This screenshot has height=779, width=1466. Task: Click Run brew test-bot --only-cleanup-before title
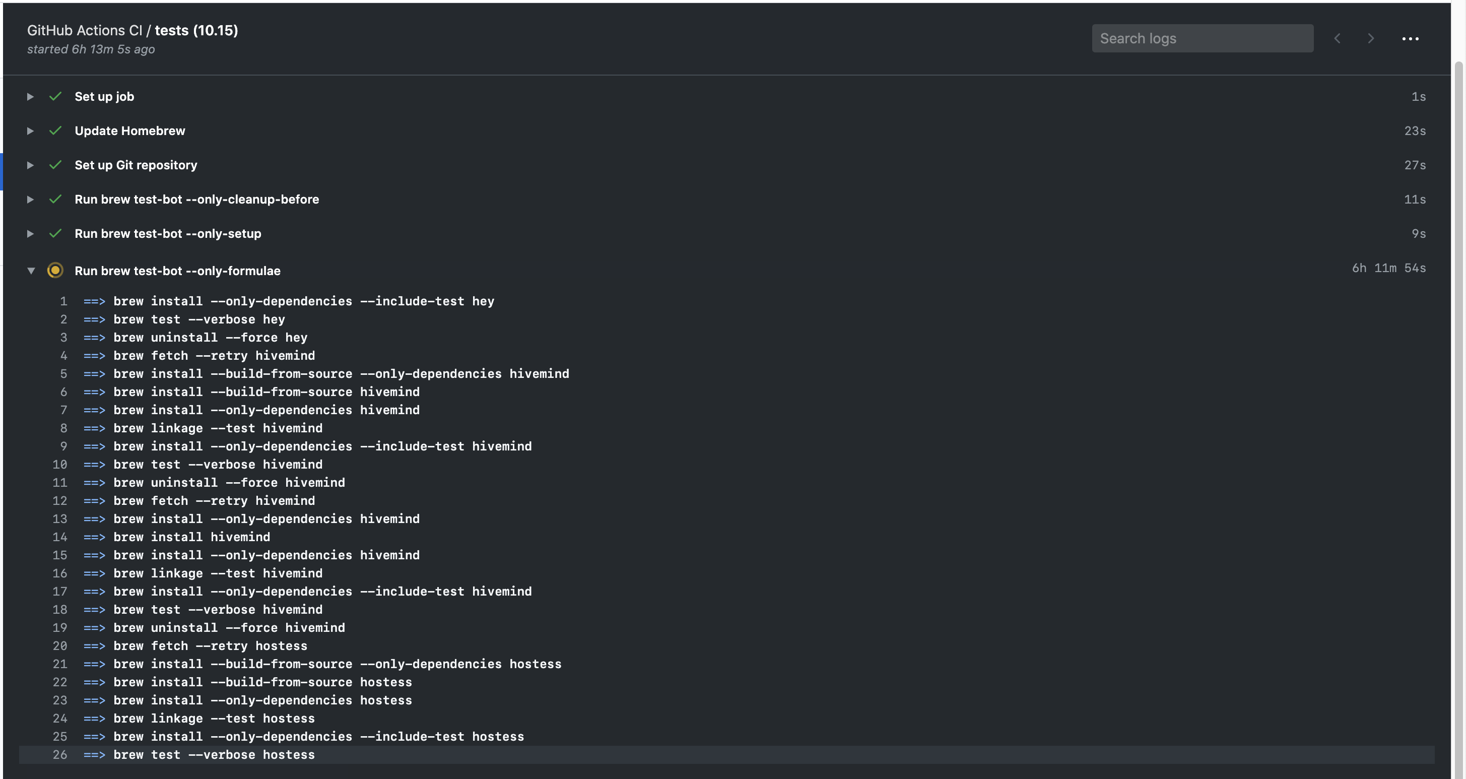click(x=197, y=199)
